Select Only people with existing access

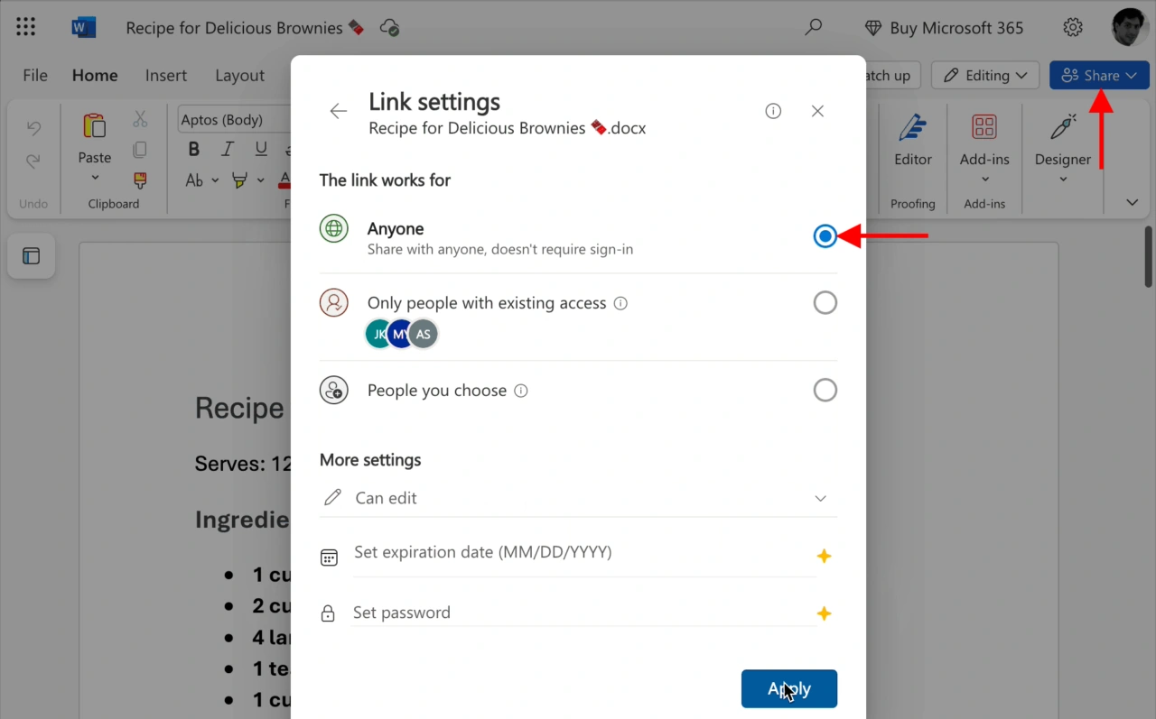(825, 303)
